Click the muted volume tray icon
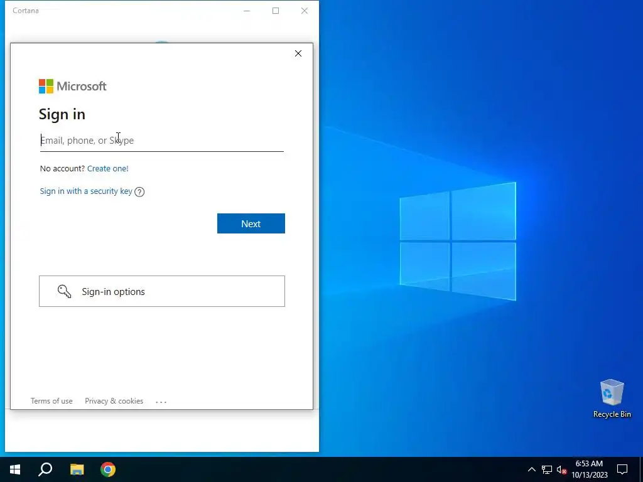Viewport: 643px width, 482px height. coord(562,469)
